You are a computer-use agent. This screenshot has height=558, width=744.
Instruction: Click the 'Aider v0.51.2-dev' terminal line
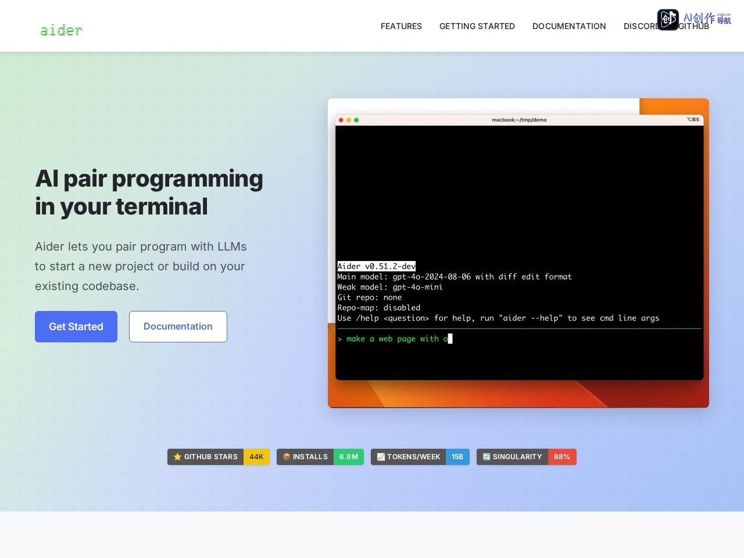377,266
